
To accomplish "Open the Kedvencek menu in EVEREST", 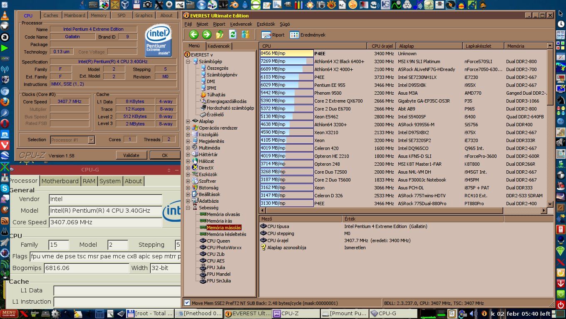I will [x=241, y=24].
